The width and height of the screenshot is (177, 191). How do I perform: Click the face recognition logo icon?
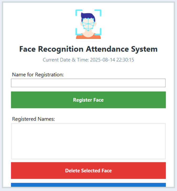(x=88, y=24)
